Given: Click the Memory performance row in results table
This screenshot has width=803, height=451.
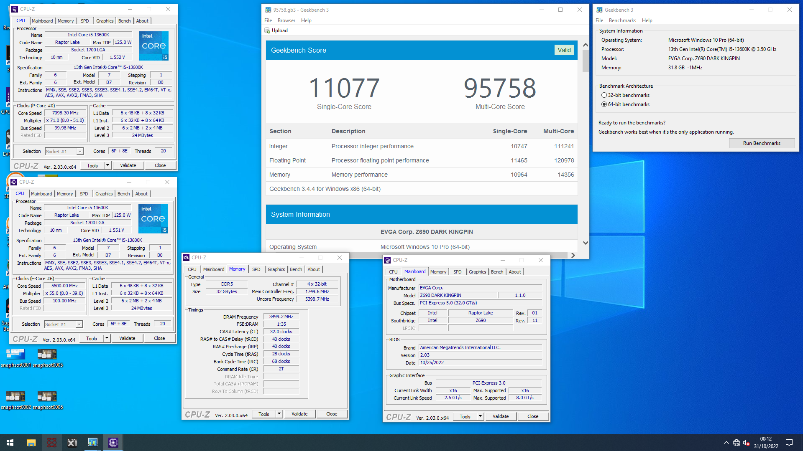Looking at the screenshot, I should [x=422, y=175].
